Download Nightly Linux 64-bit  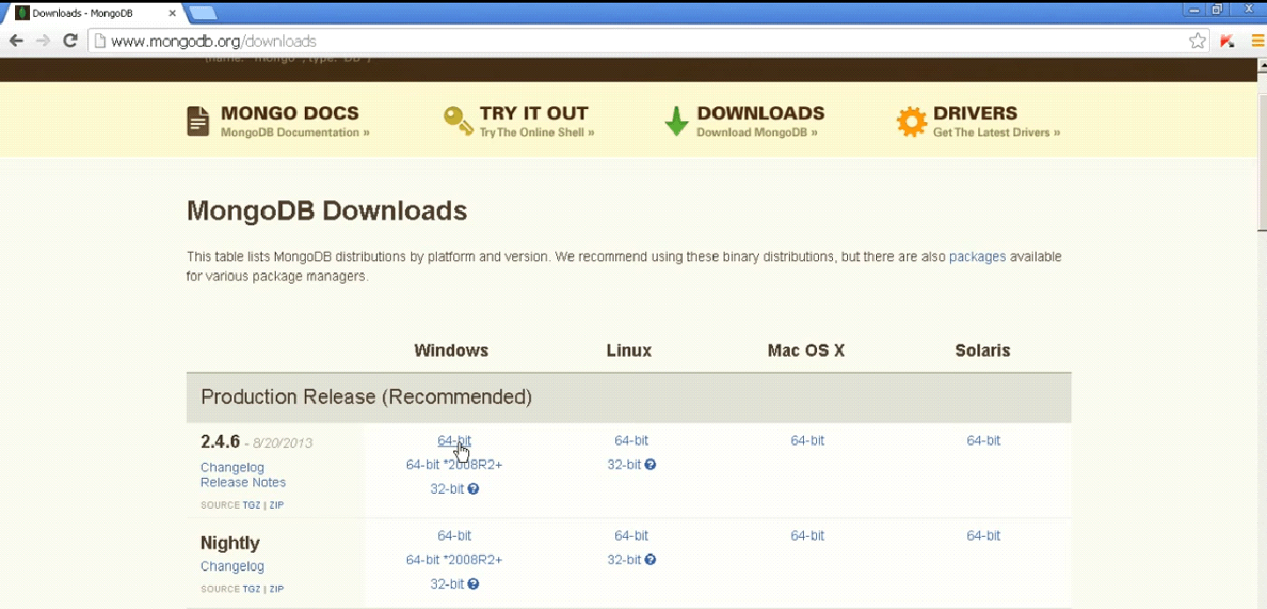631,535
